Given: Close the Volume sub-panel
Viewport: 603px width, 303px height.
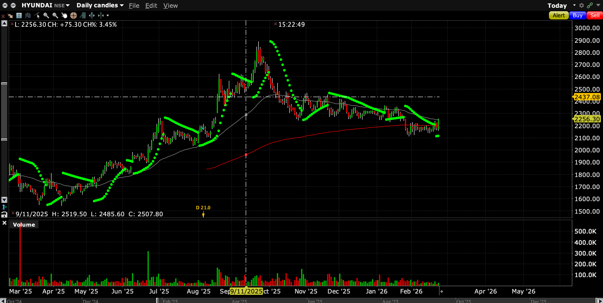Looking at the screenshot, I should [4, 223].
